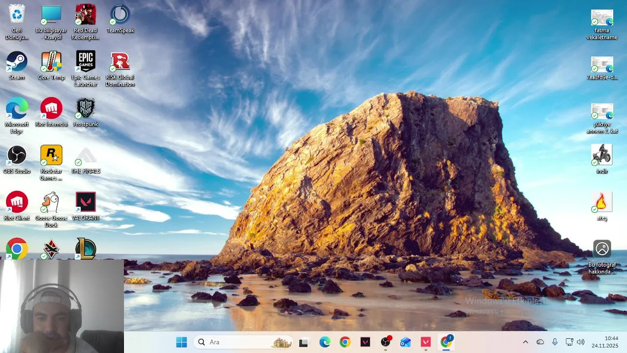Switch to OBS Studio in the taskbar
Viewport: 627px width, 353px height.
pos(386,342)
